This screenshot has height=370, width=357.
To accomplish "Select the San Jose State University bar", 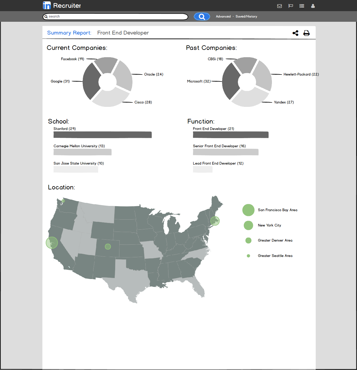I will pyautogui.click(x=76, y=169).
